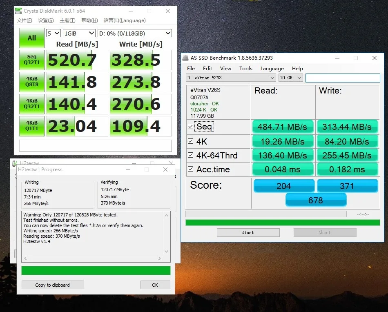This screenshot has width=388, height=312.
Task: Click the write score 371
Action: 347,186
